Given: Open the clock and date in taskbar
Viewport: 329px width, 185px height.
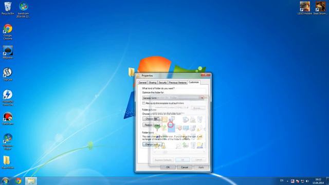Looking at the screenshot, I should (x=318, y=181).
